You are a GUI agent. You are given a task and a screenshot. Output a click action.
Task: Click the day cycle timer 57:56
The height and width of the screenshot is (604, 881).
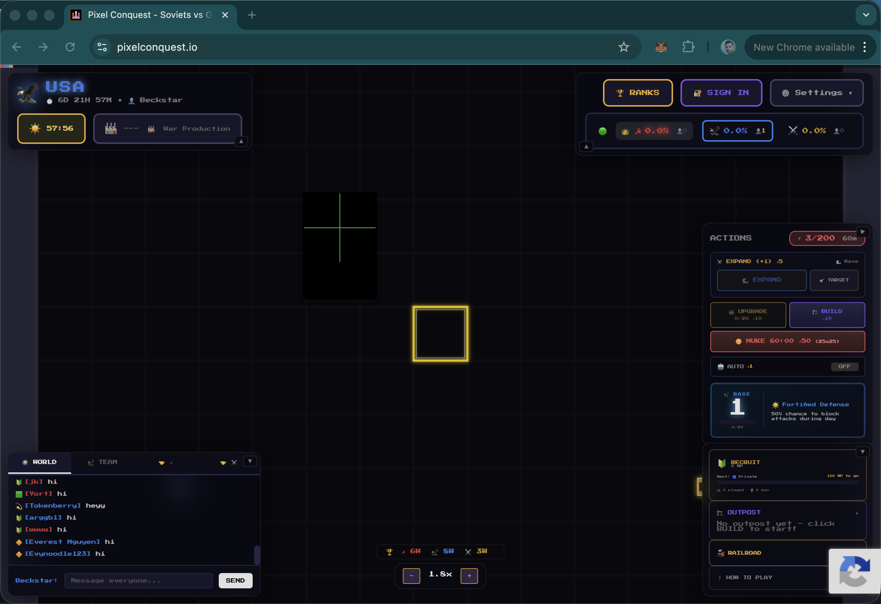click(51, 128)
